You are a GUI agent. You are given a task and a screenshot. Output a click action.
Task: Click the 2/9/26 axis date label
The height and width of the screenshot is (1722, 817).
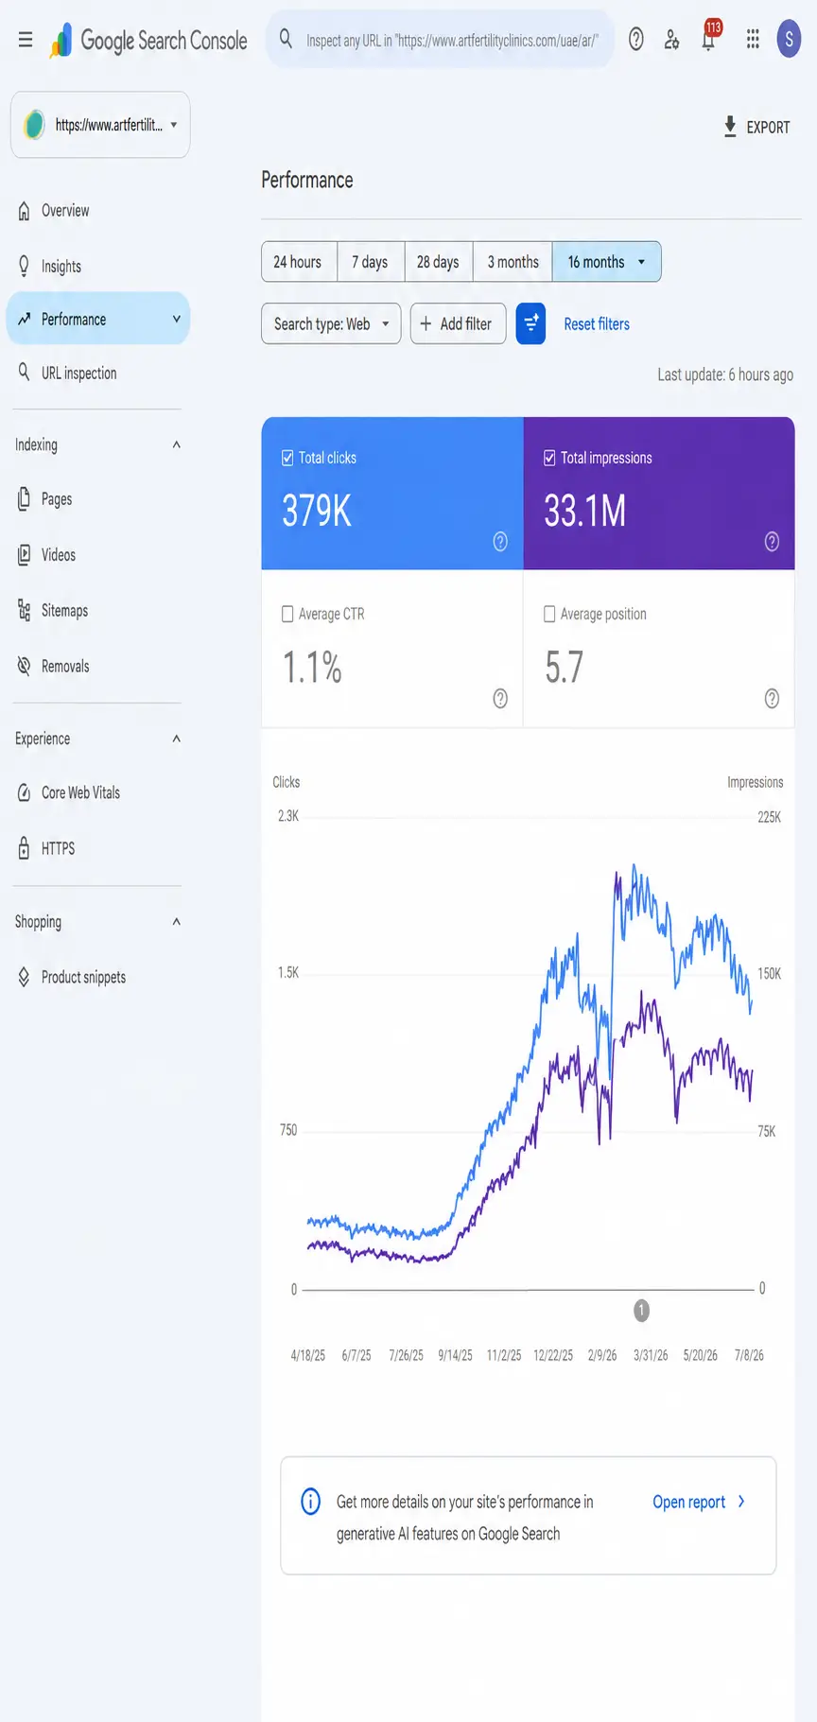(x=602, y=1355)
